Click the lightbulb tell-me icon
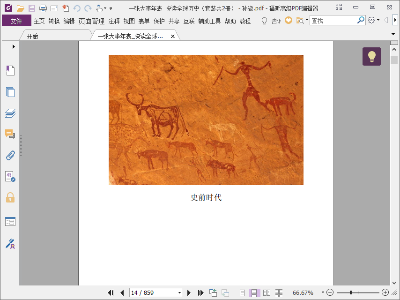 point(264,21)
